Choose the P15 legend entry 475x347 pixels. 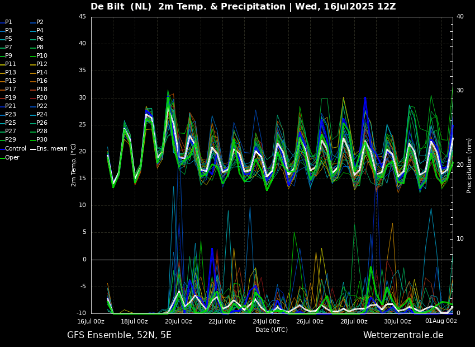point(8,81)
